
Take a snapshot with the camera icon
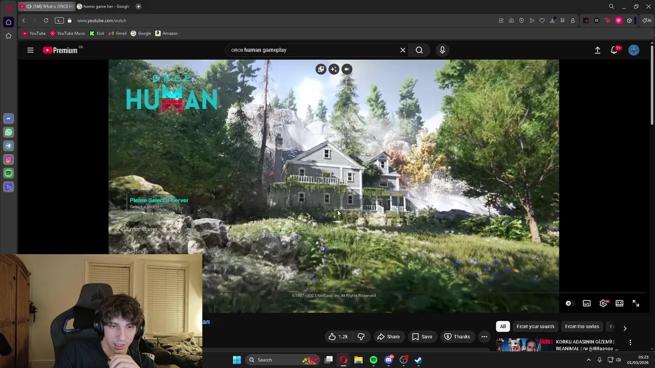point(511,20)
